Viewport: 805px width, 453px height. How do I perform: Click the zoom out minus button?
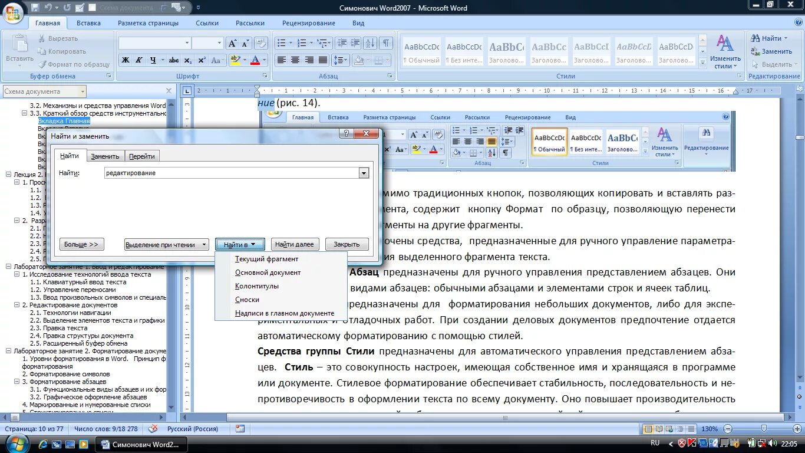[728, 429]
